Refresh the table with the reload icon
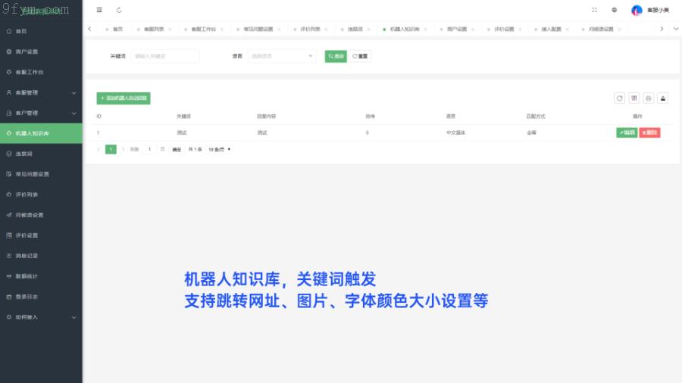The height and width of the screenshot is (383, 682). pos(619,98)
